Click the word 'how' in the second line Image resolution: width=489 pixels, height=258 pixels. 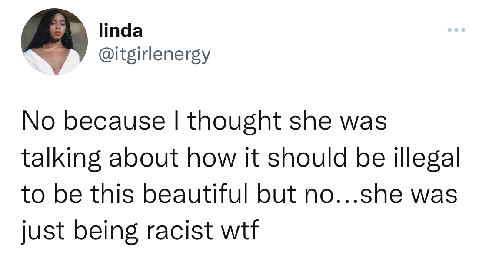point(210,158)
